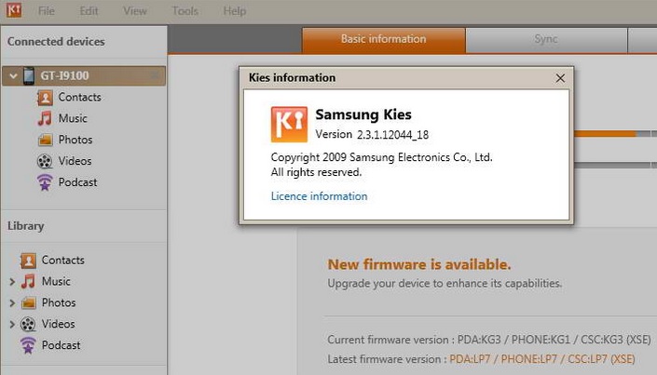The width and height of the screenshot is (657, 375).
Task: Click the Kies information dialog title
Action: tap(292, 78)
